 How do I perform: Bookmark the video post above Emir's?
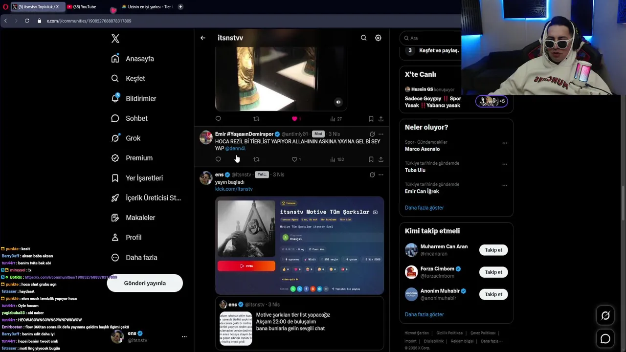(x=371, y=119)
